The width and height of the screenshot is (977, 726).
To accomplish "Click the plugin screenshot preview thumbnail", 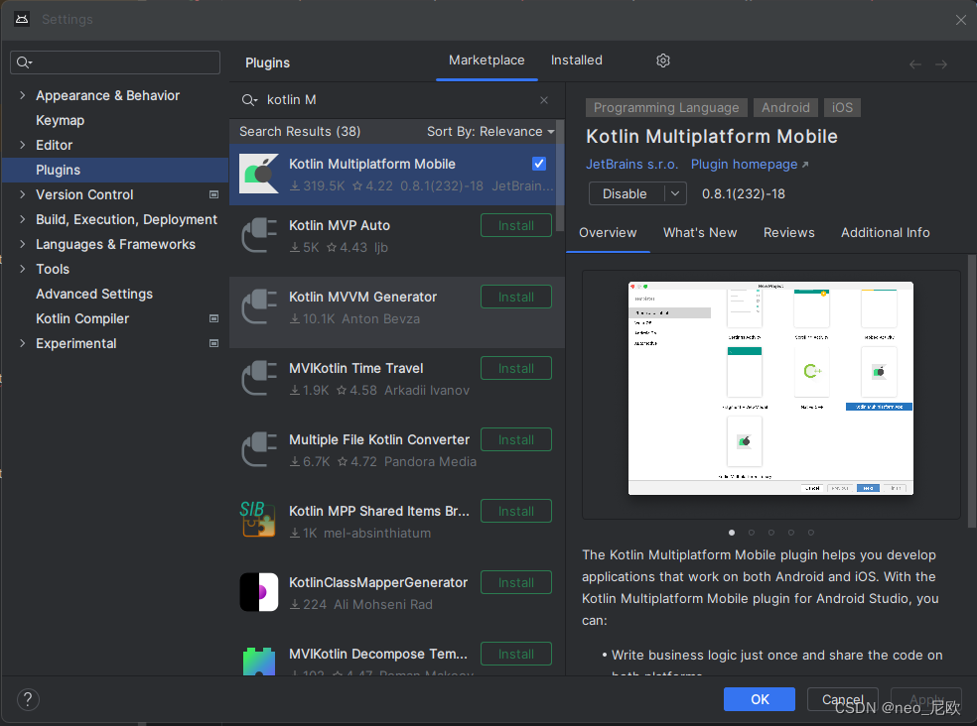I will [x=770, y=388].
